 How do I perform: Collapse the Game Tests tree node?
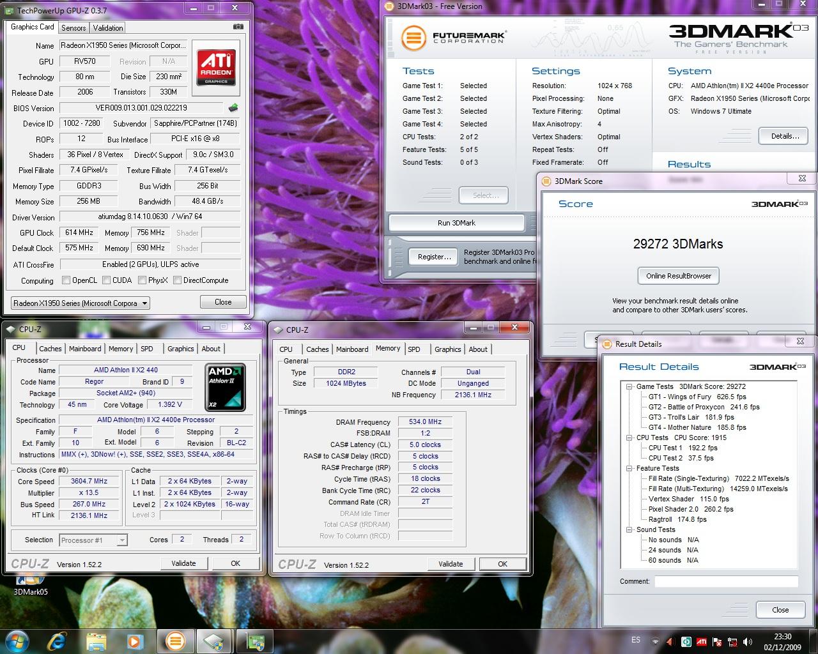pos(629,386)
